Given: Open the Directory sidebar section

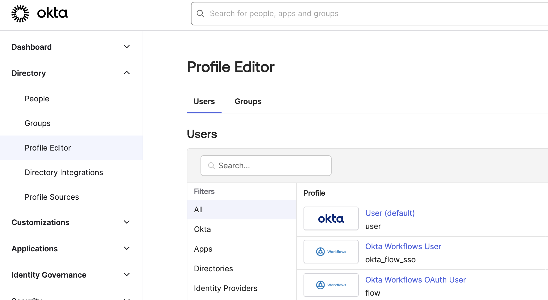Looking at the screenshot, I should (71, 73).
